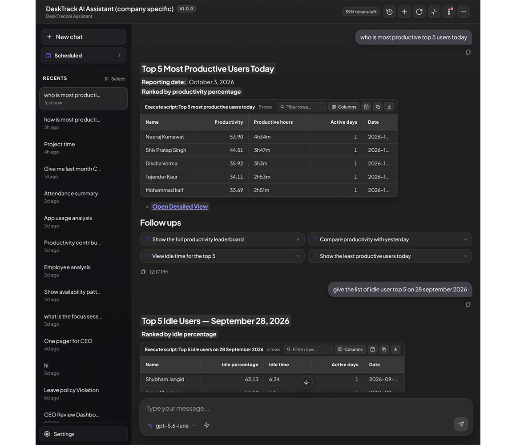Open the 'Project time' recent chat
Image resolution: width=516 pixels, height=445 pixels.
pos(84,148)
